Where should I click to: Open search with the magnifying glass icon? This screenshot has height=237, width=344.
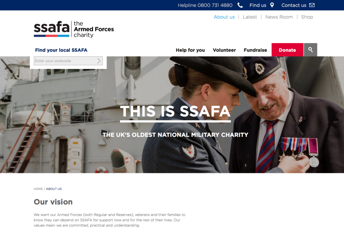pyautogui.click(x=310, y=50)
